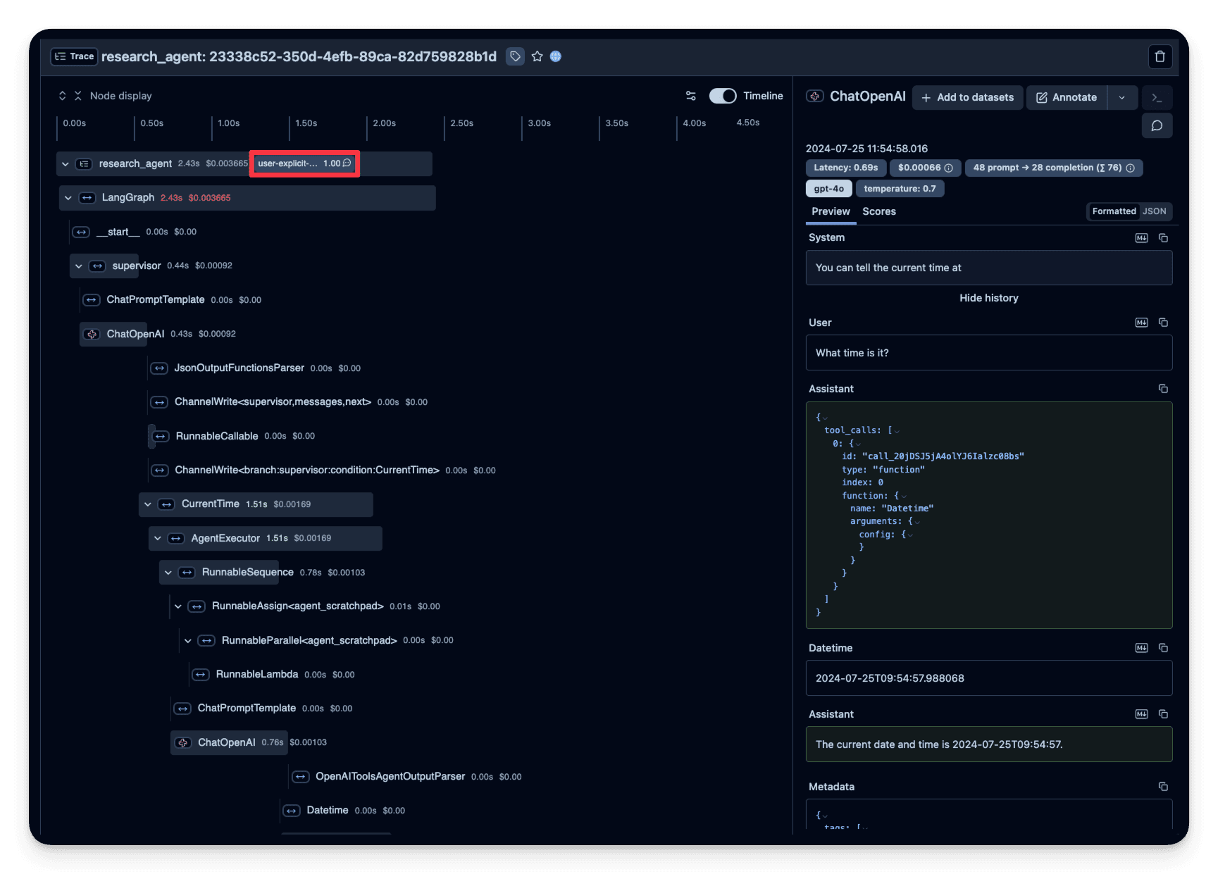
Task: Star this trace as a favorite
Action: click(537, 56)
